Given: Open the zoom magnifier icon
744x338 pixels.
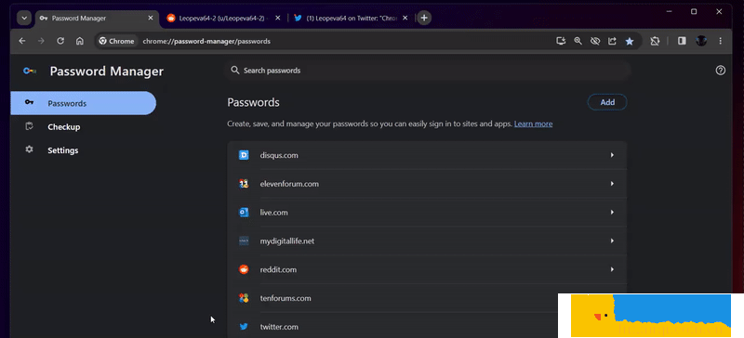Looking at the screenshot, I should [578, 41].
